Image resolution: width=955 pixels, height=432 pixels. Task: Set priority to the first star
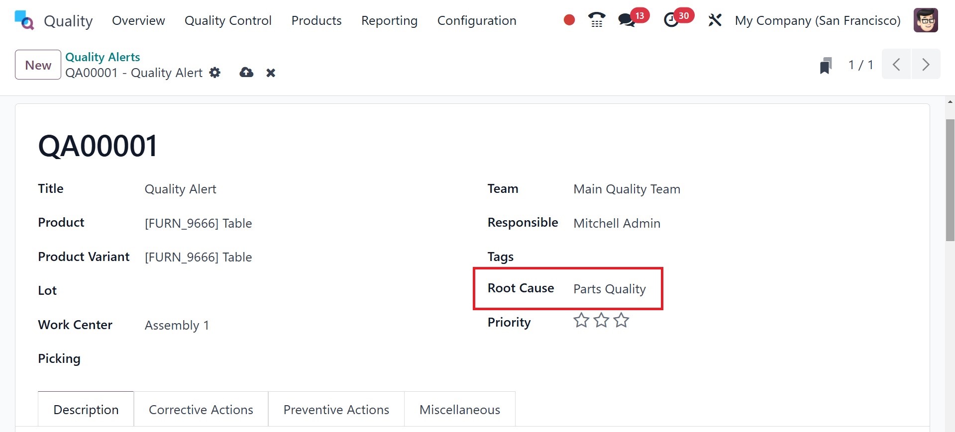[581, 321]
